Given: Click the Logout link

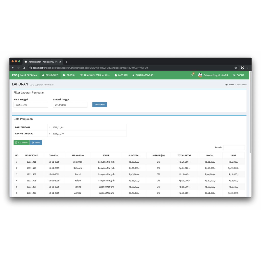Looking at the screenshot, I should (x=238, y=75).
